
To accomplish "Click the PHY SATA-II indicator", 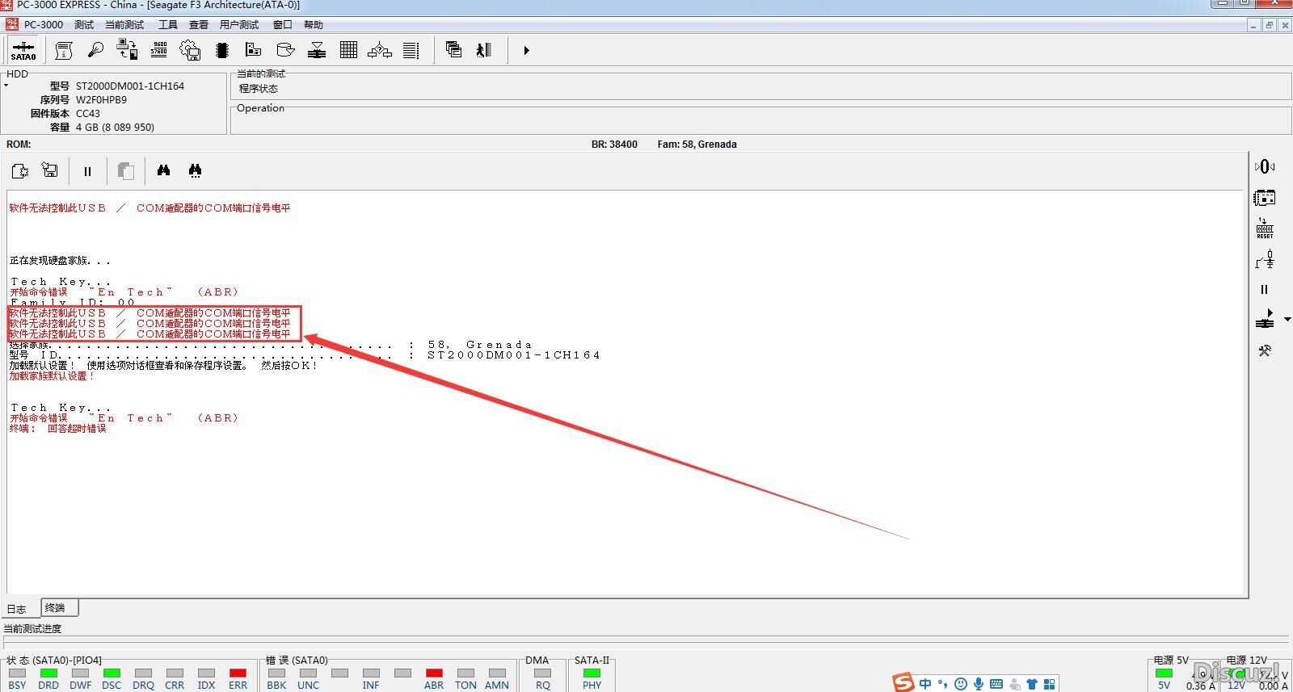I will 592,673.
